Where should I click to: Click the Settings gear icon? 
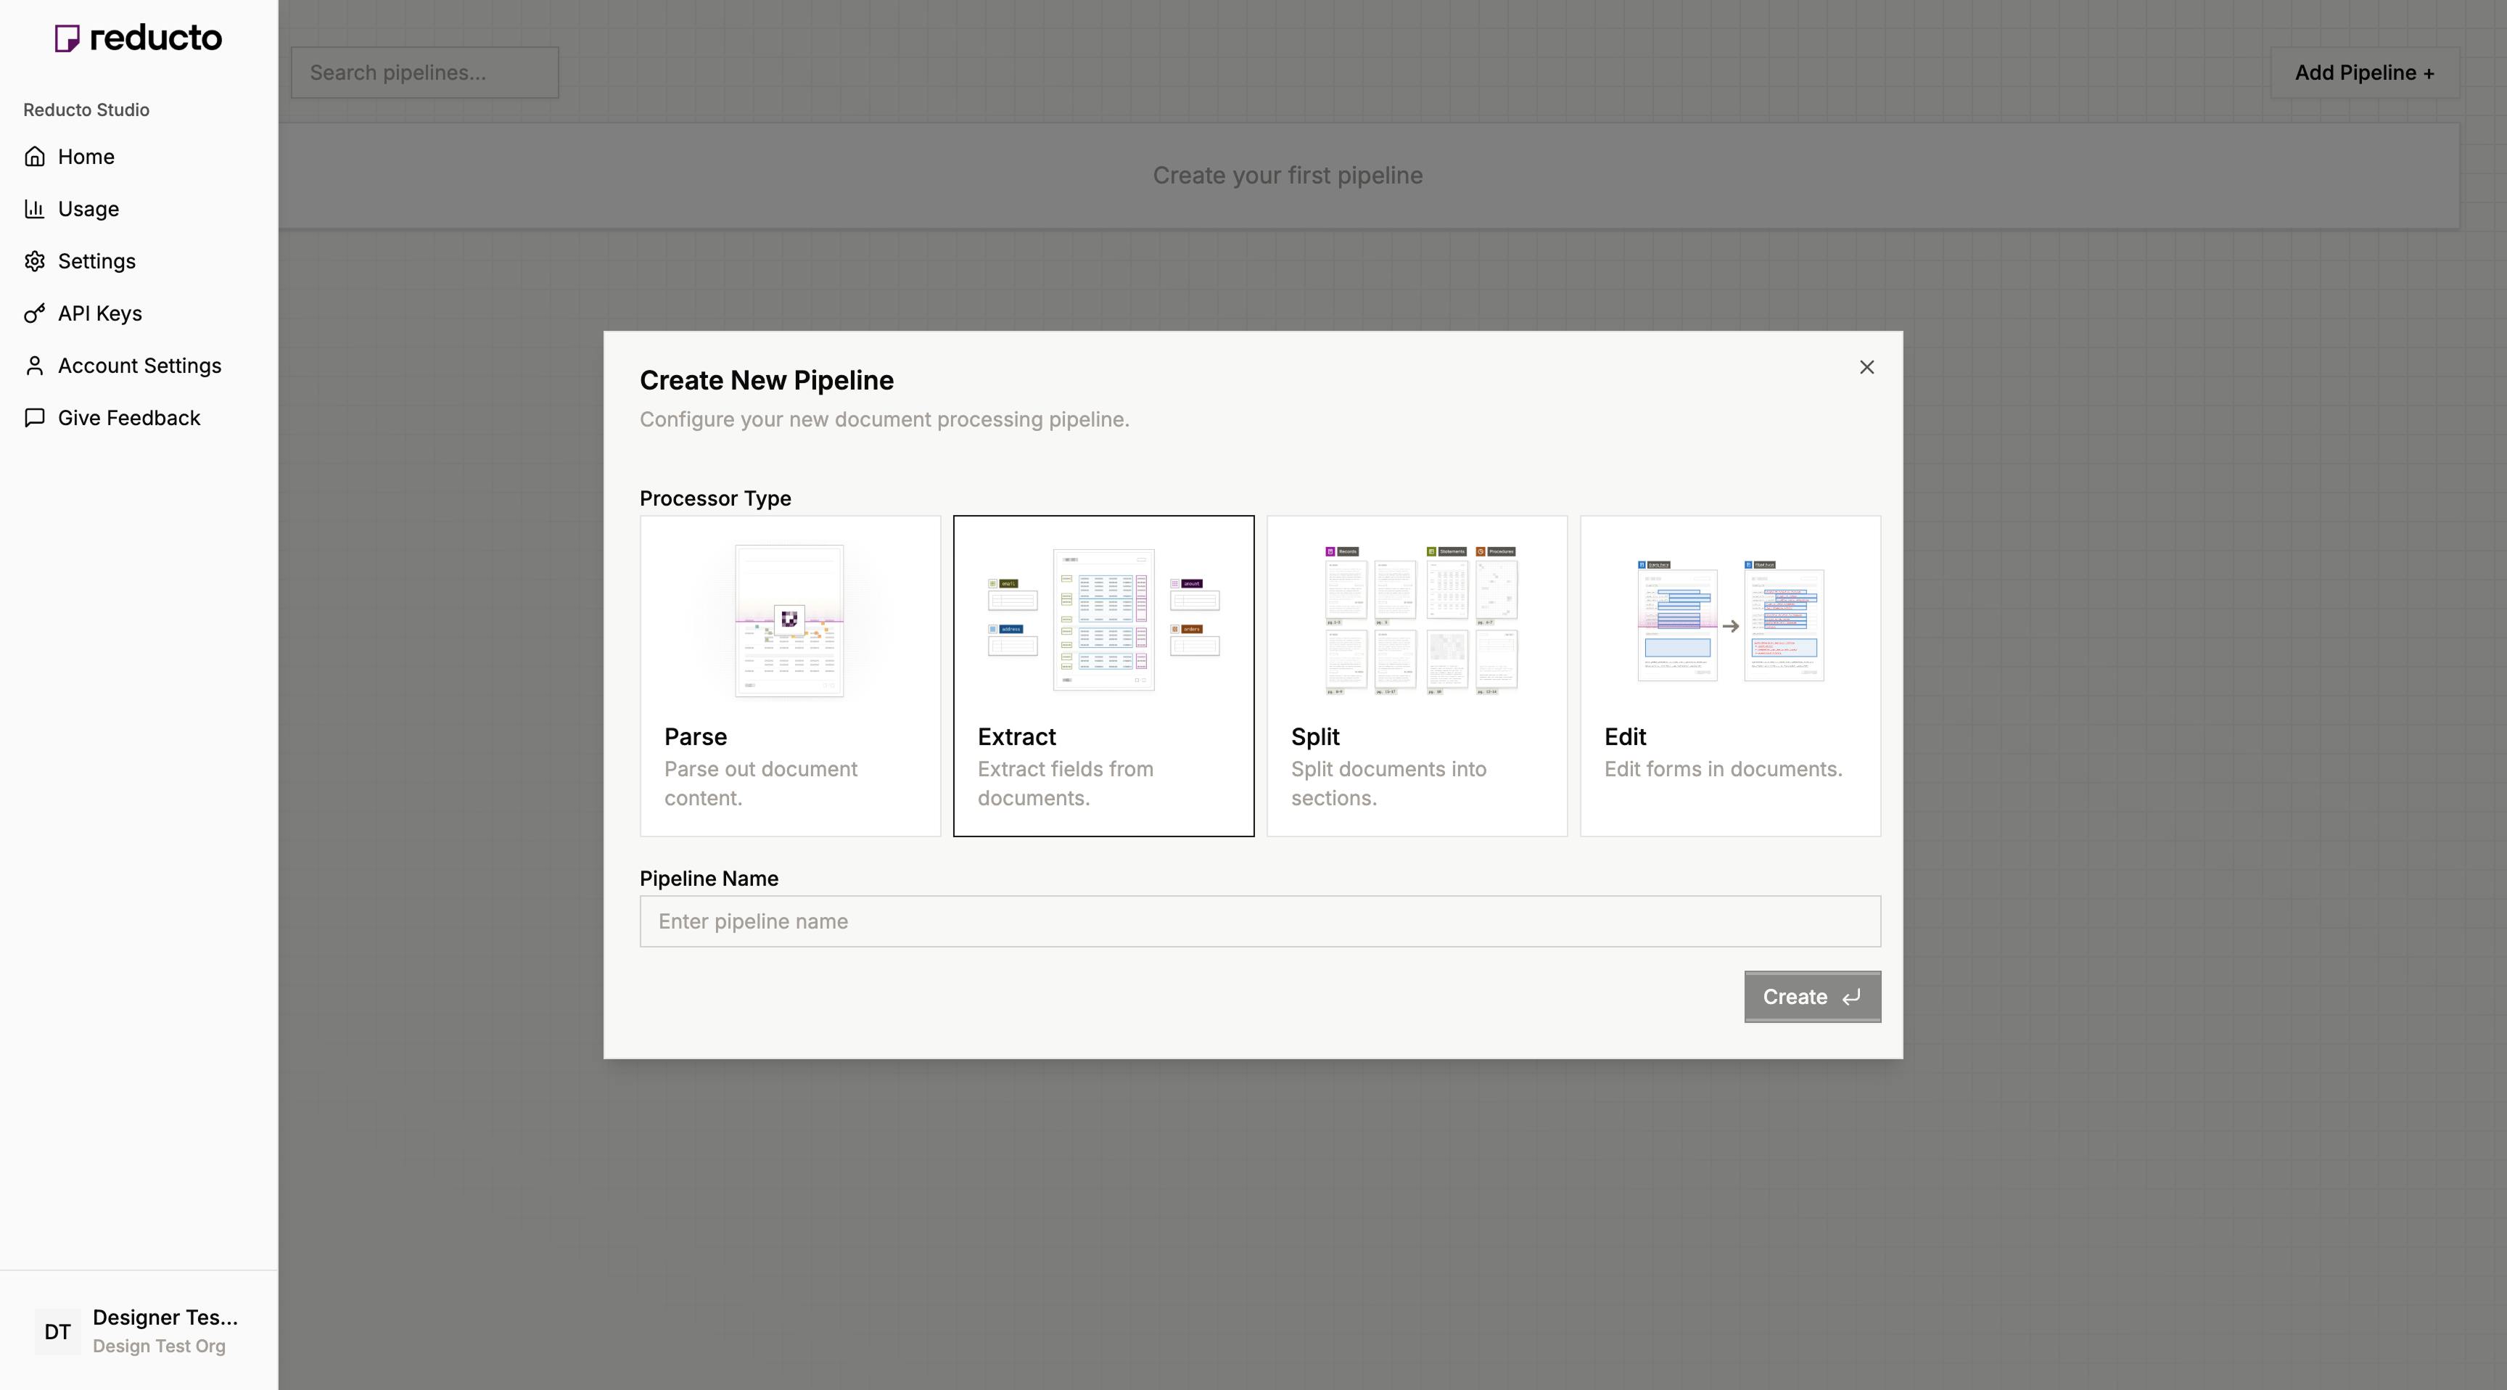[x=35, y=261]
